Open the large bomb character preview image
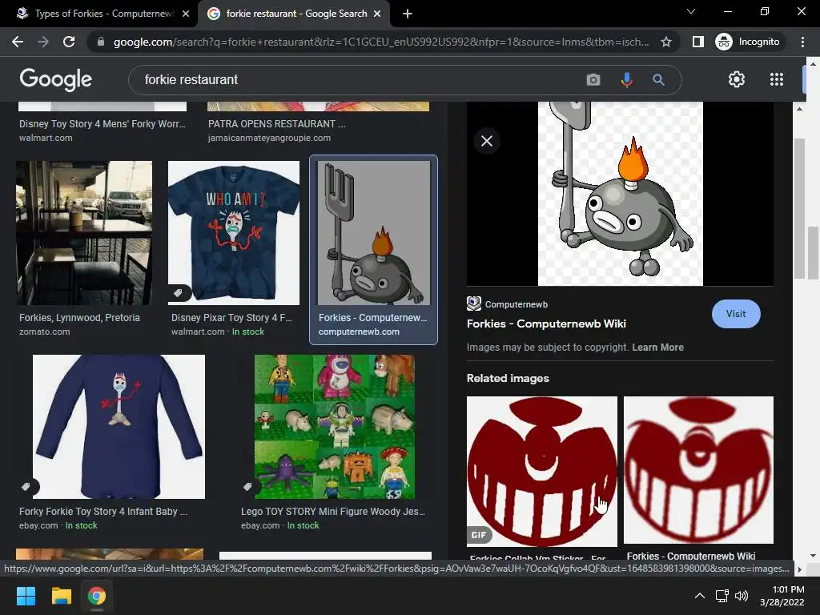Screen dimensions: 820x615 click(x=621, y=194)
